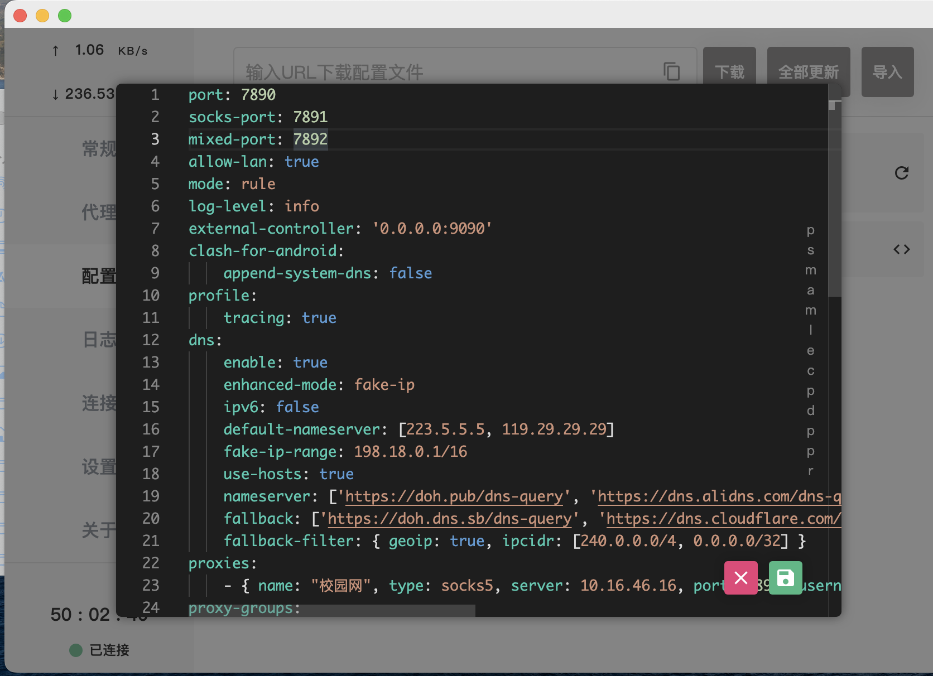The width and height of the screenshot is (933, 676).
Task: Open the 常规 sidebar tab
Action: 99,148
